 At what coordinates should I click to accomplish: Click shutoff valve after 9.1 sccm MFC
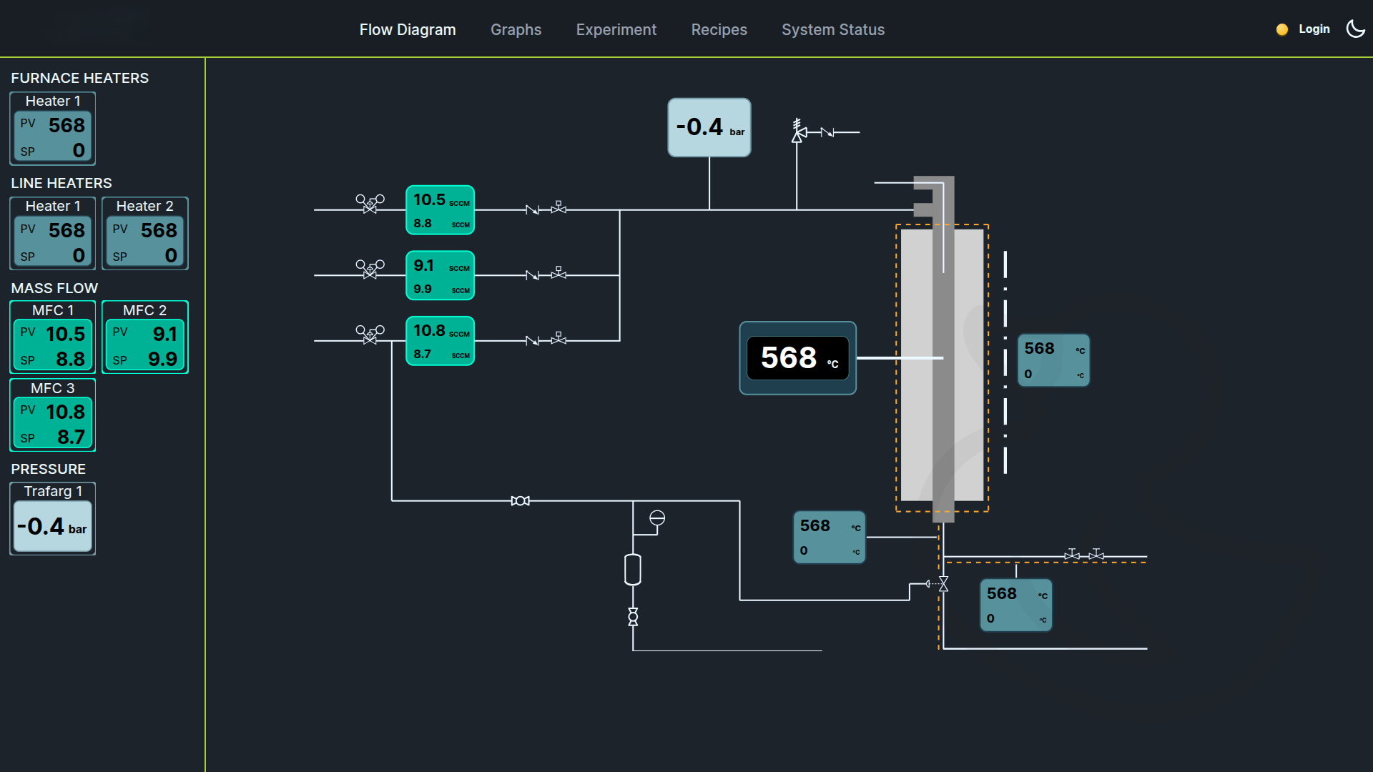558,273
